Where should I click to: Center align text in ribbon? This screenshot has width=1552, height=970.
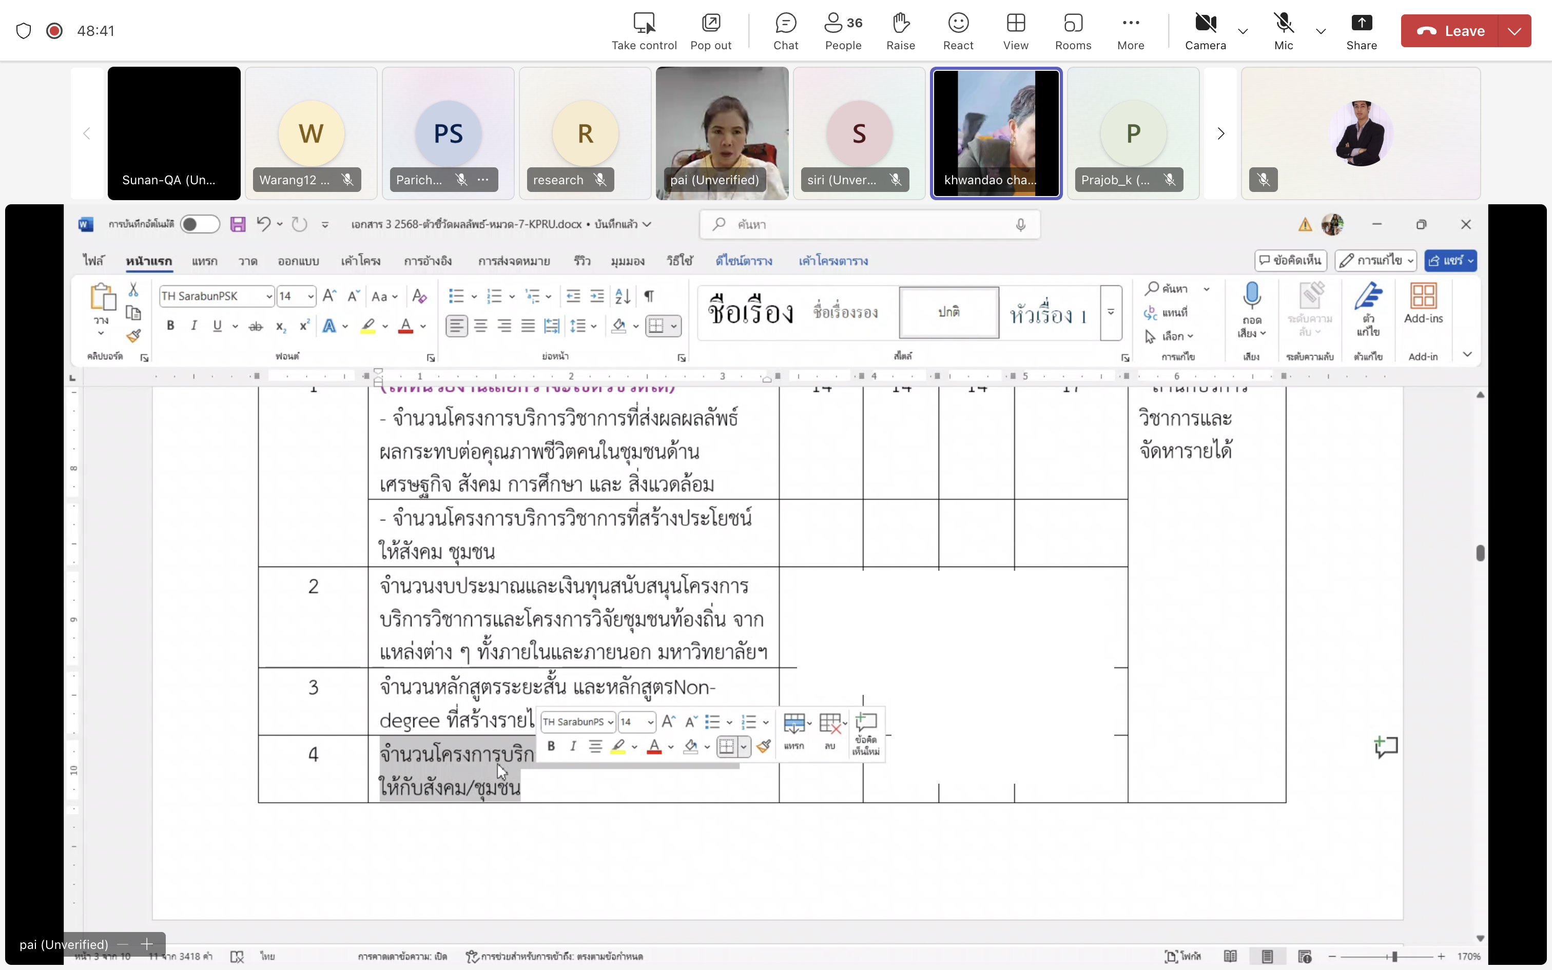click(480, 326)
